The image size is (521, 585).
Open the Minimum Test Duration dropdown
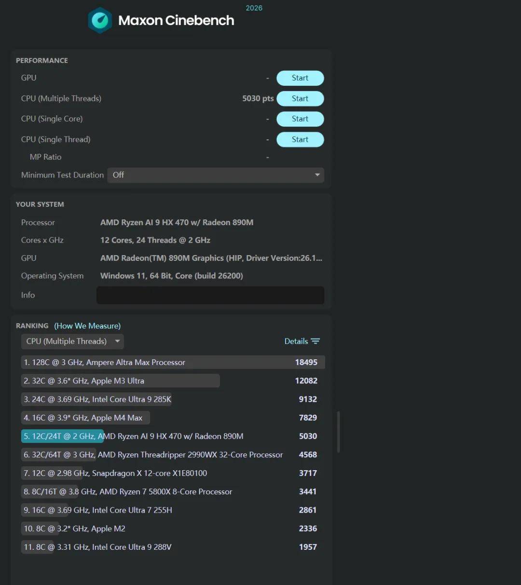pos(216,175)
